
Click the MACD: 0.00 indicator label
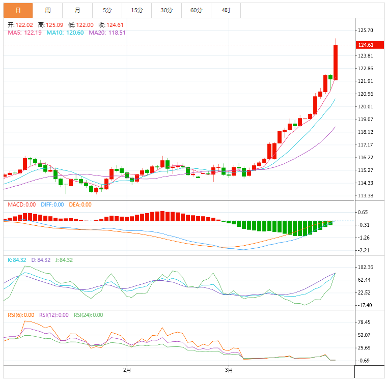[21, 204]
